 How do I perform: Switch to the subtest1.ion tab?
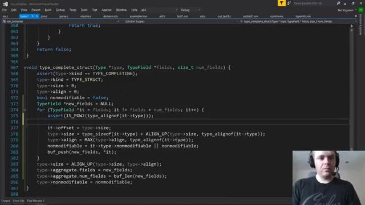(x=250, y=17)
